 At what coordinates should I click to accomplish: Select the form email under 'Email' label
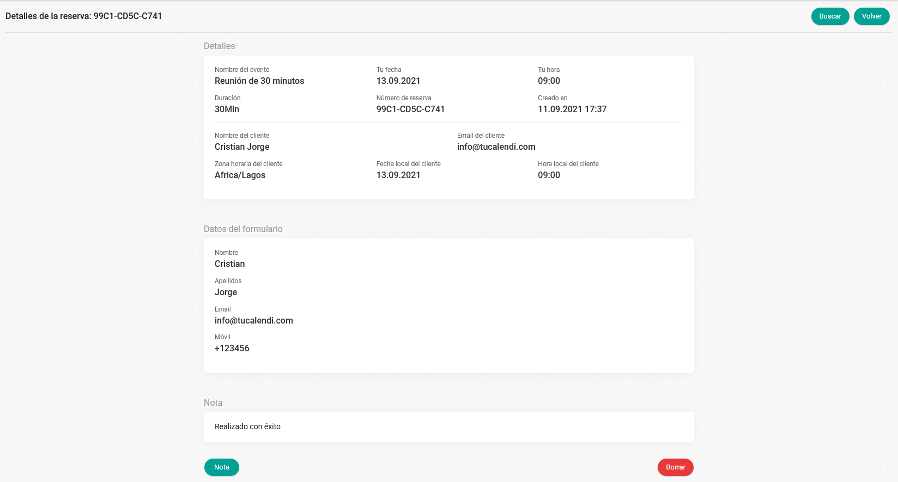pyautogui.click(x=254, y=320)
